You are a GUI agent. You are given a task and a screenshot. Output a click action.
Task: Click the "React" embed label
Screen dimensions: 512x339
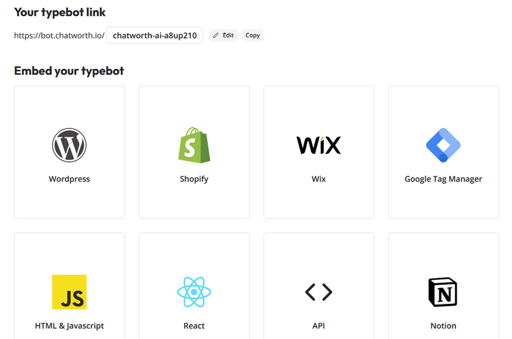click(x=194, y=326)
